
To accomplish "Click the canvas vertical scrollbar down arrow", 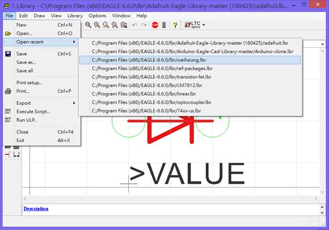I will (322, 192).
